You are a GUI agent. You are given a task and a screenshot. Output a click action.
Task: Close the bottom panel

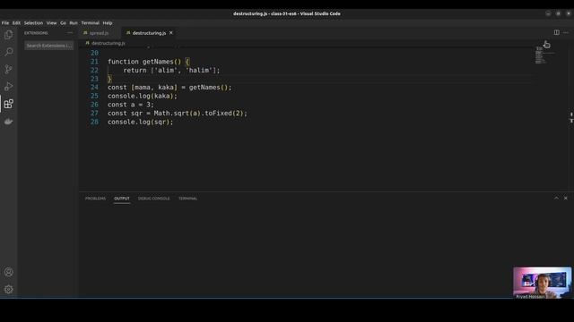566,198
